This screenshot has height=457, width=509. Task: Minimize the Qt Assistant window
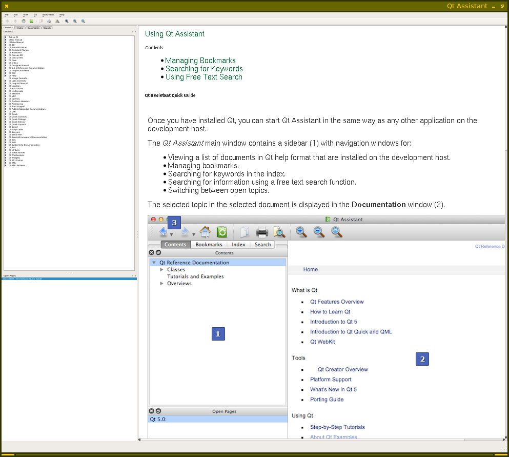coord(494,6)
